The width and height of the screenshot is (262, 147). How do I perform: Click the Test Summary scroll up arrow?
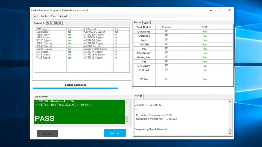tap(127, 102)
